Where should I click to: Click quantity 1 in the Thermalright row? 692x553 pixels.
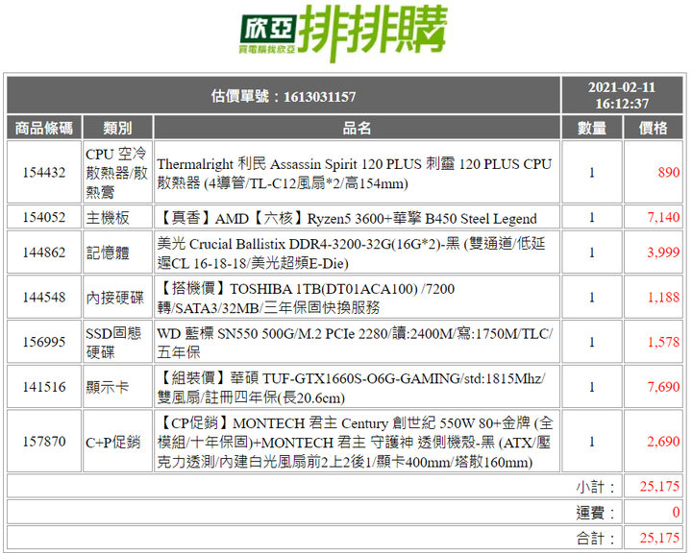coord(592,173)
